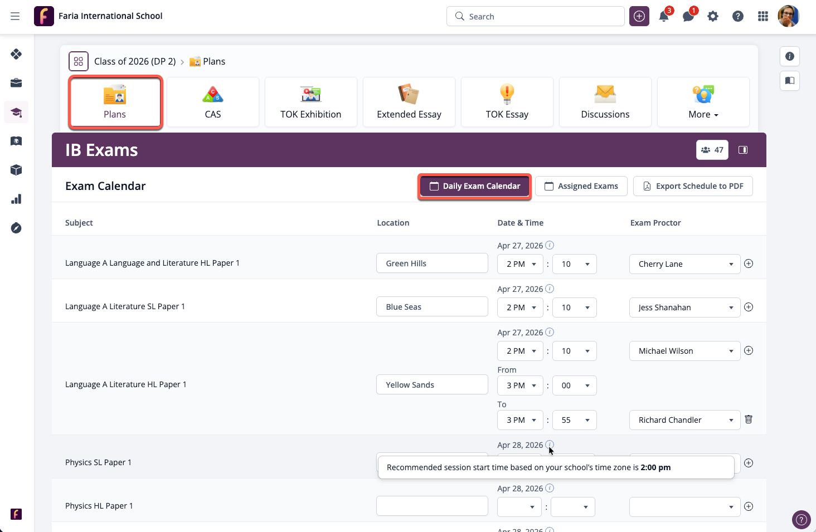Image resolution: width=816 pixels, height=532 pixels.
Task: Click the compass explore icon in sidebar
Action: tap(16, 228)
